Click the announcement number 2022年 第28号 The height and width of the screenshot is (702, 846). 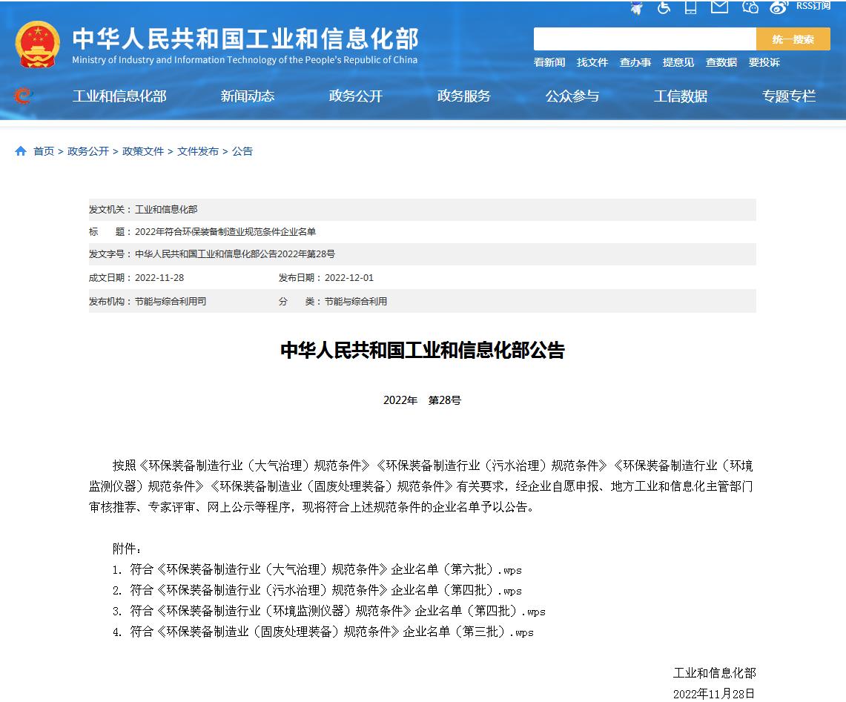[423, 400]
